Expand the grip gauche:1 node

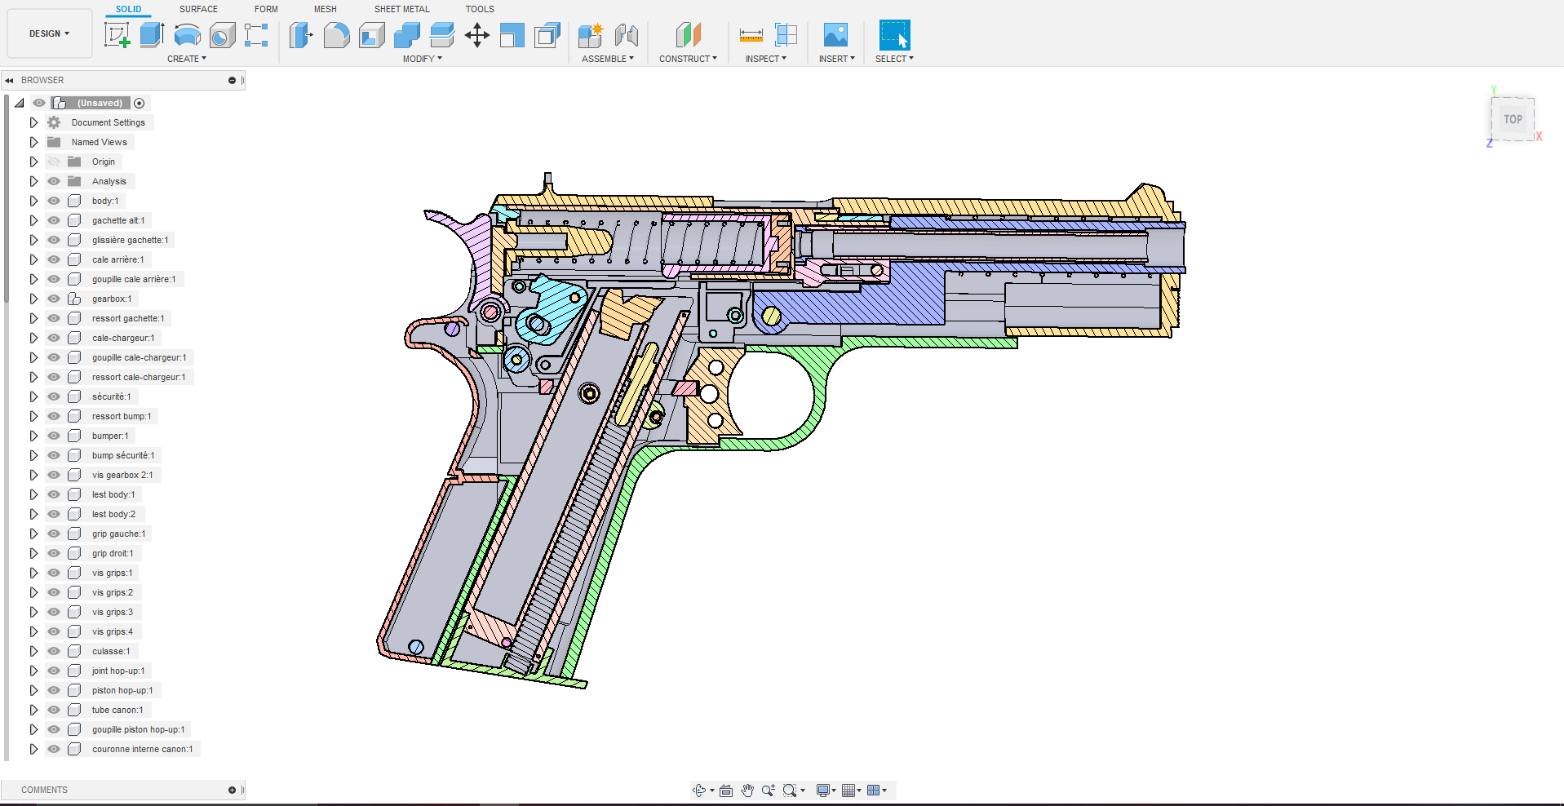tap(33, 534)
